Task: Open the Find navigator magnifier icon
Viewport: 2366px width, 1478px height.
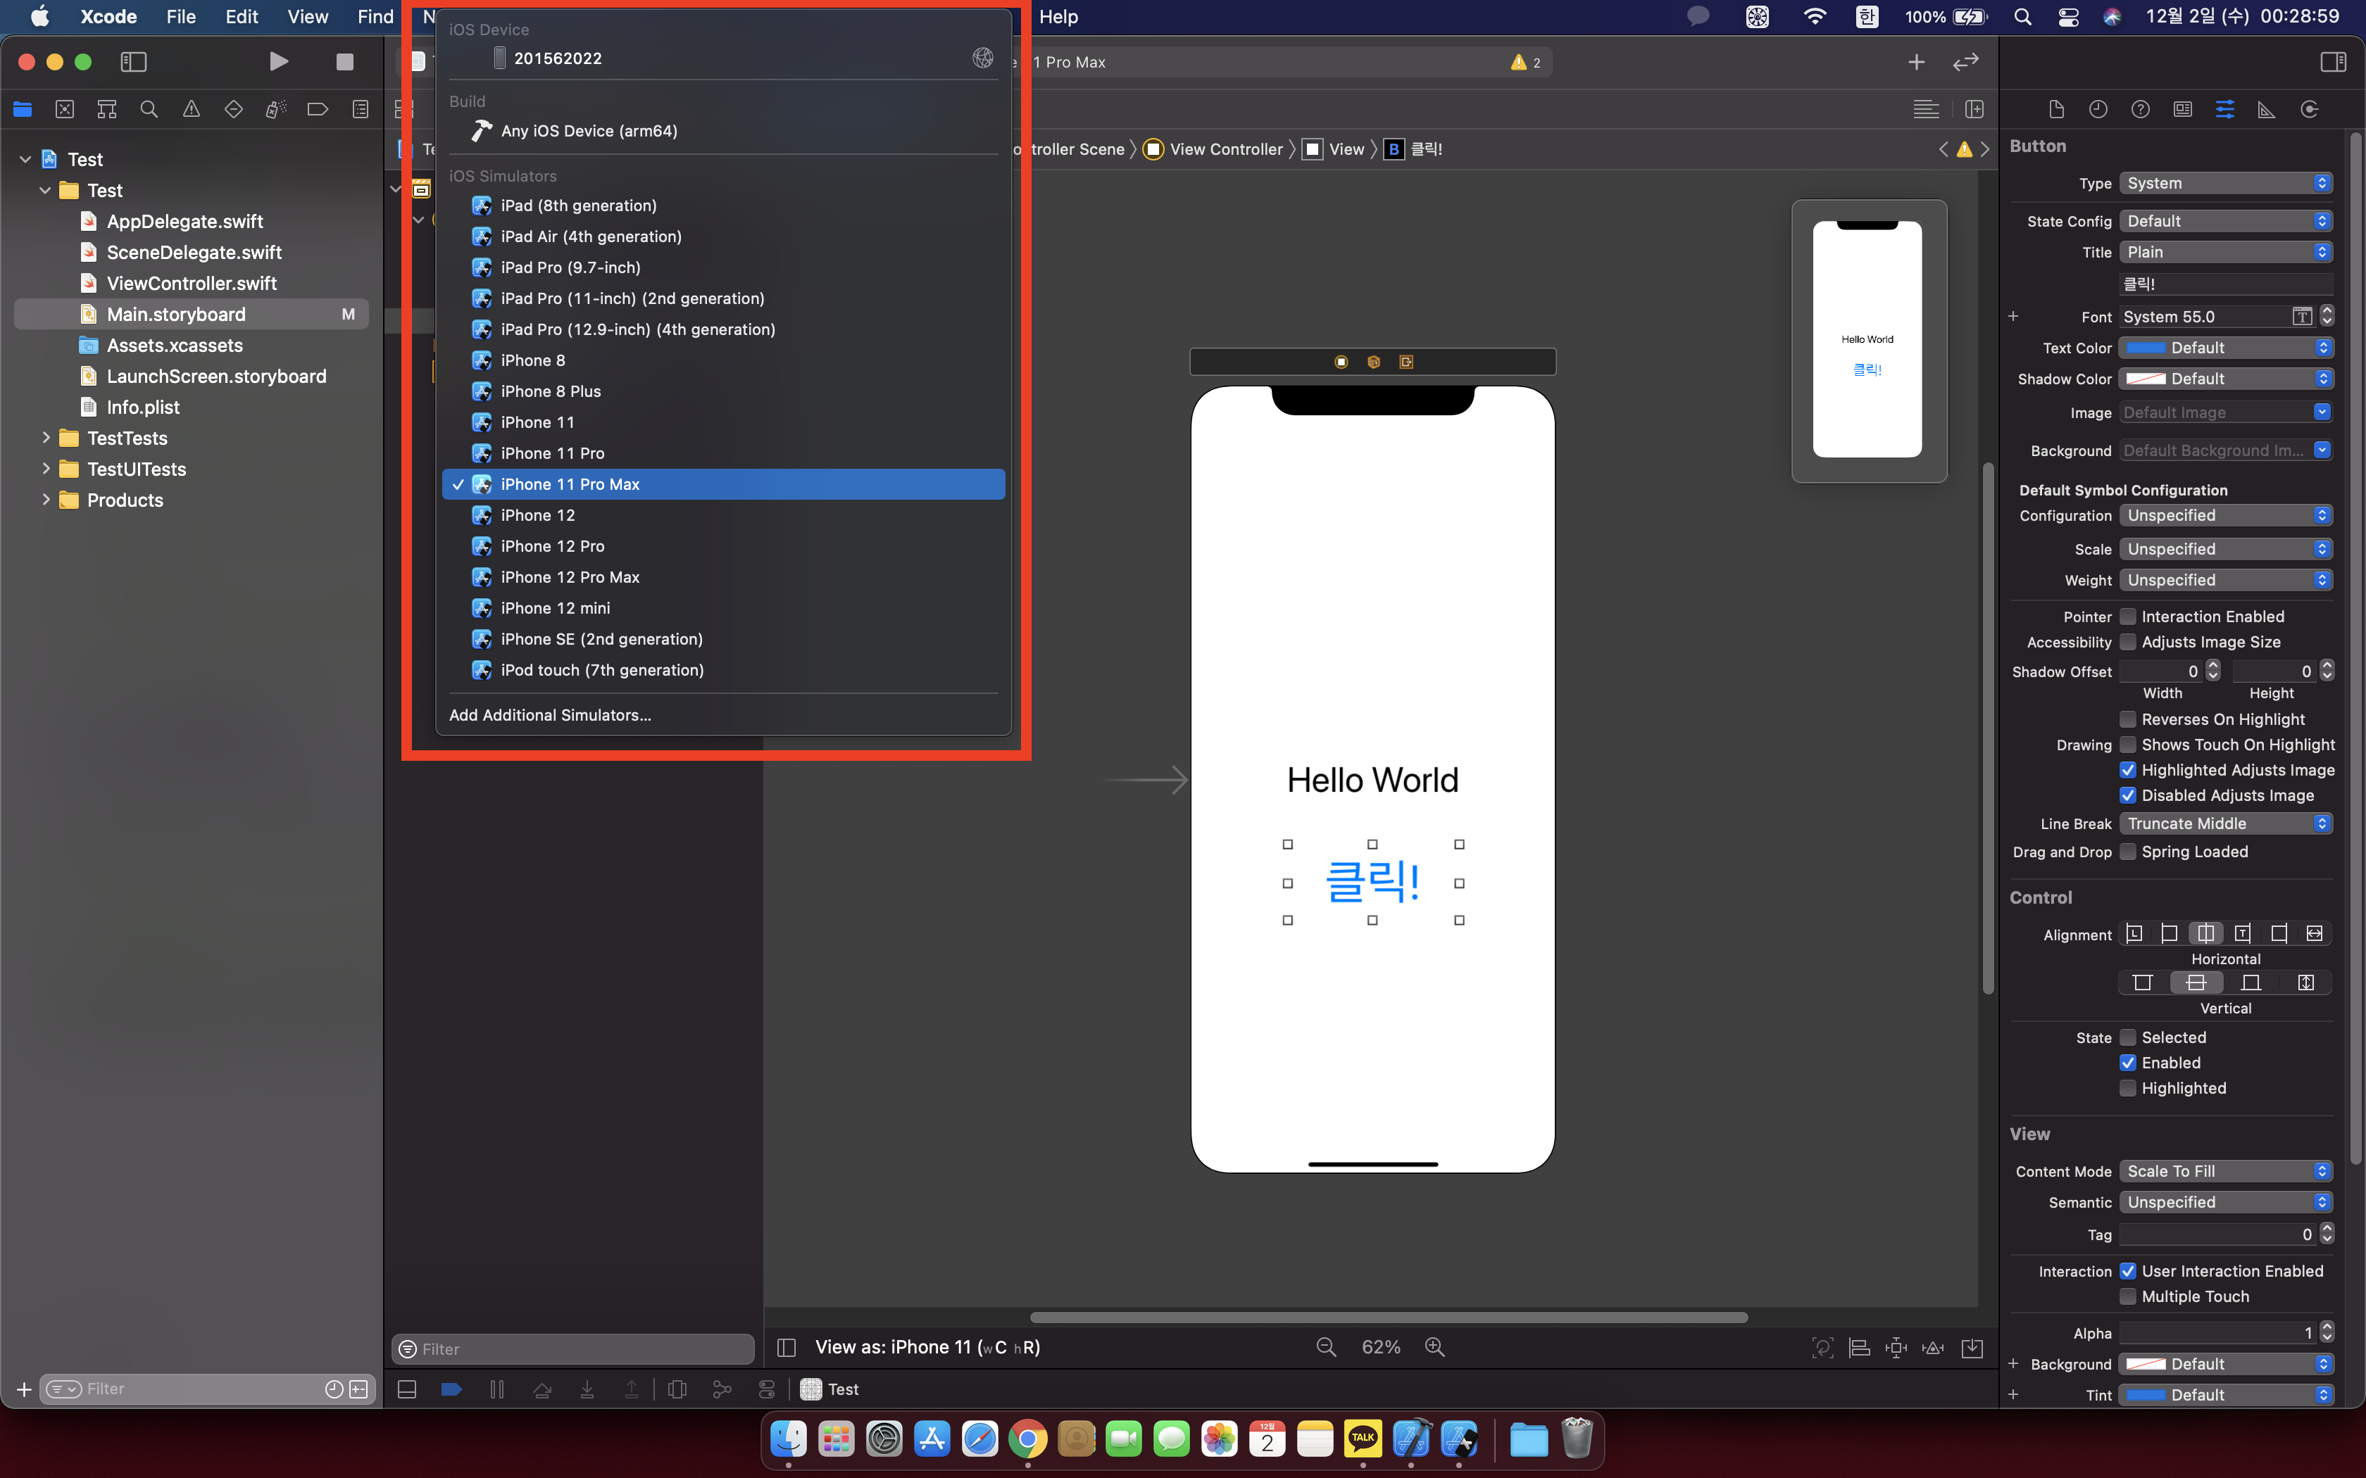Action: point(149,110)
